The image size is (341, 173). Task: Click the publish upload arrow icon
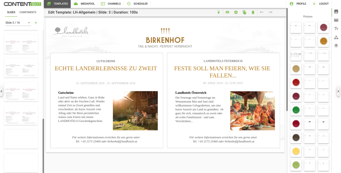(x=219, y=12)
